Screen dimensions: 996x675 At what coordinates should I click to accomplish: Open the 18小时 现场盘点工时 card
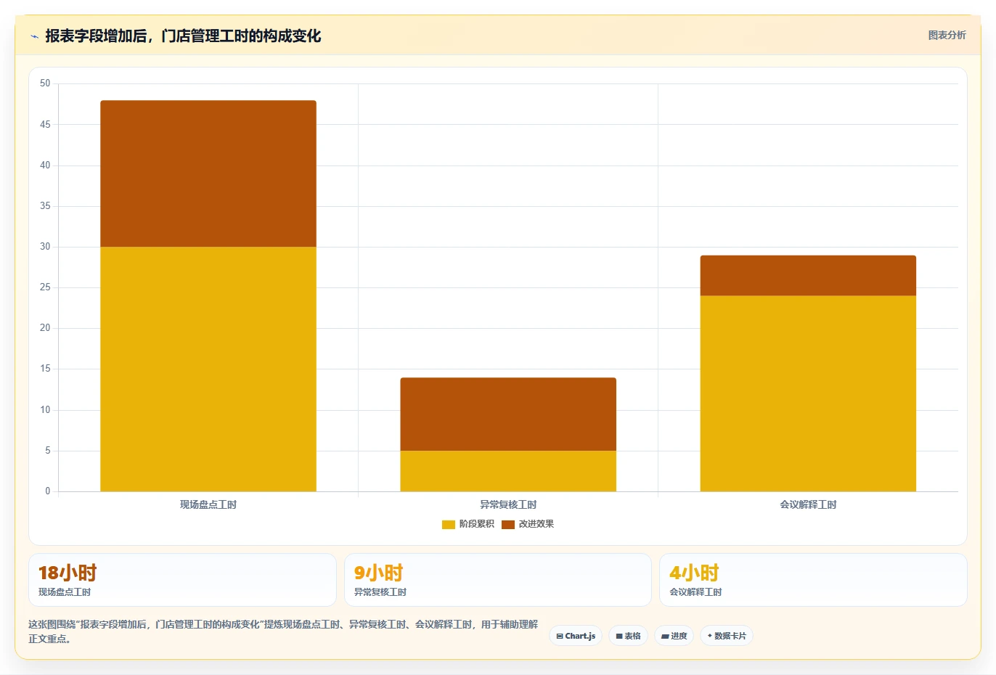point(182,580)
